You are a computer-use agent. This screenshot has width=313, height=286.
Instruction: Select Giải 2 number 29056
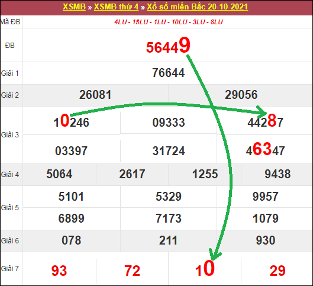pos(241,95)
